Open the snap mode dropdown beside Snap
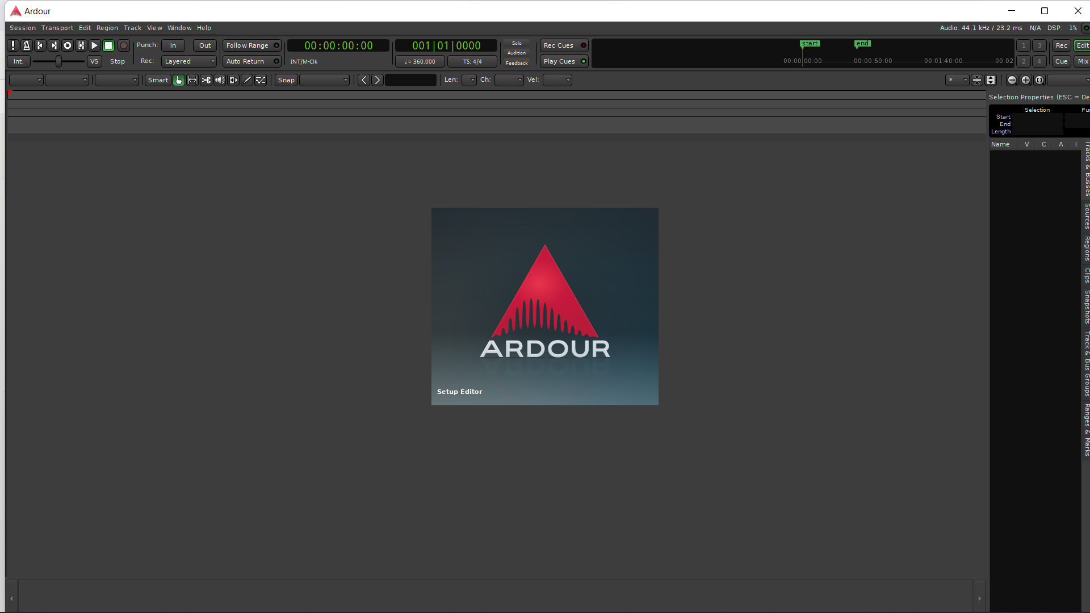Image resolution: width=1090 pixels, height=613 pixels. (x=324, y=80)
